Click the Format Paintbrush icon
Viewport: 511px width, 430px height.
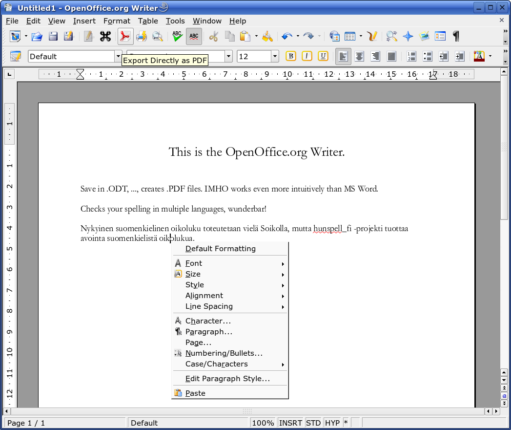point(267,36)
